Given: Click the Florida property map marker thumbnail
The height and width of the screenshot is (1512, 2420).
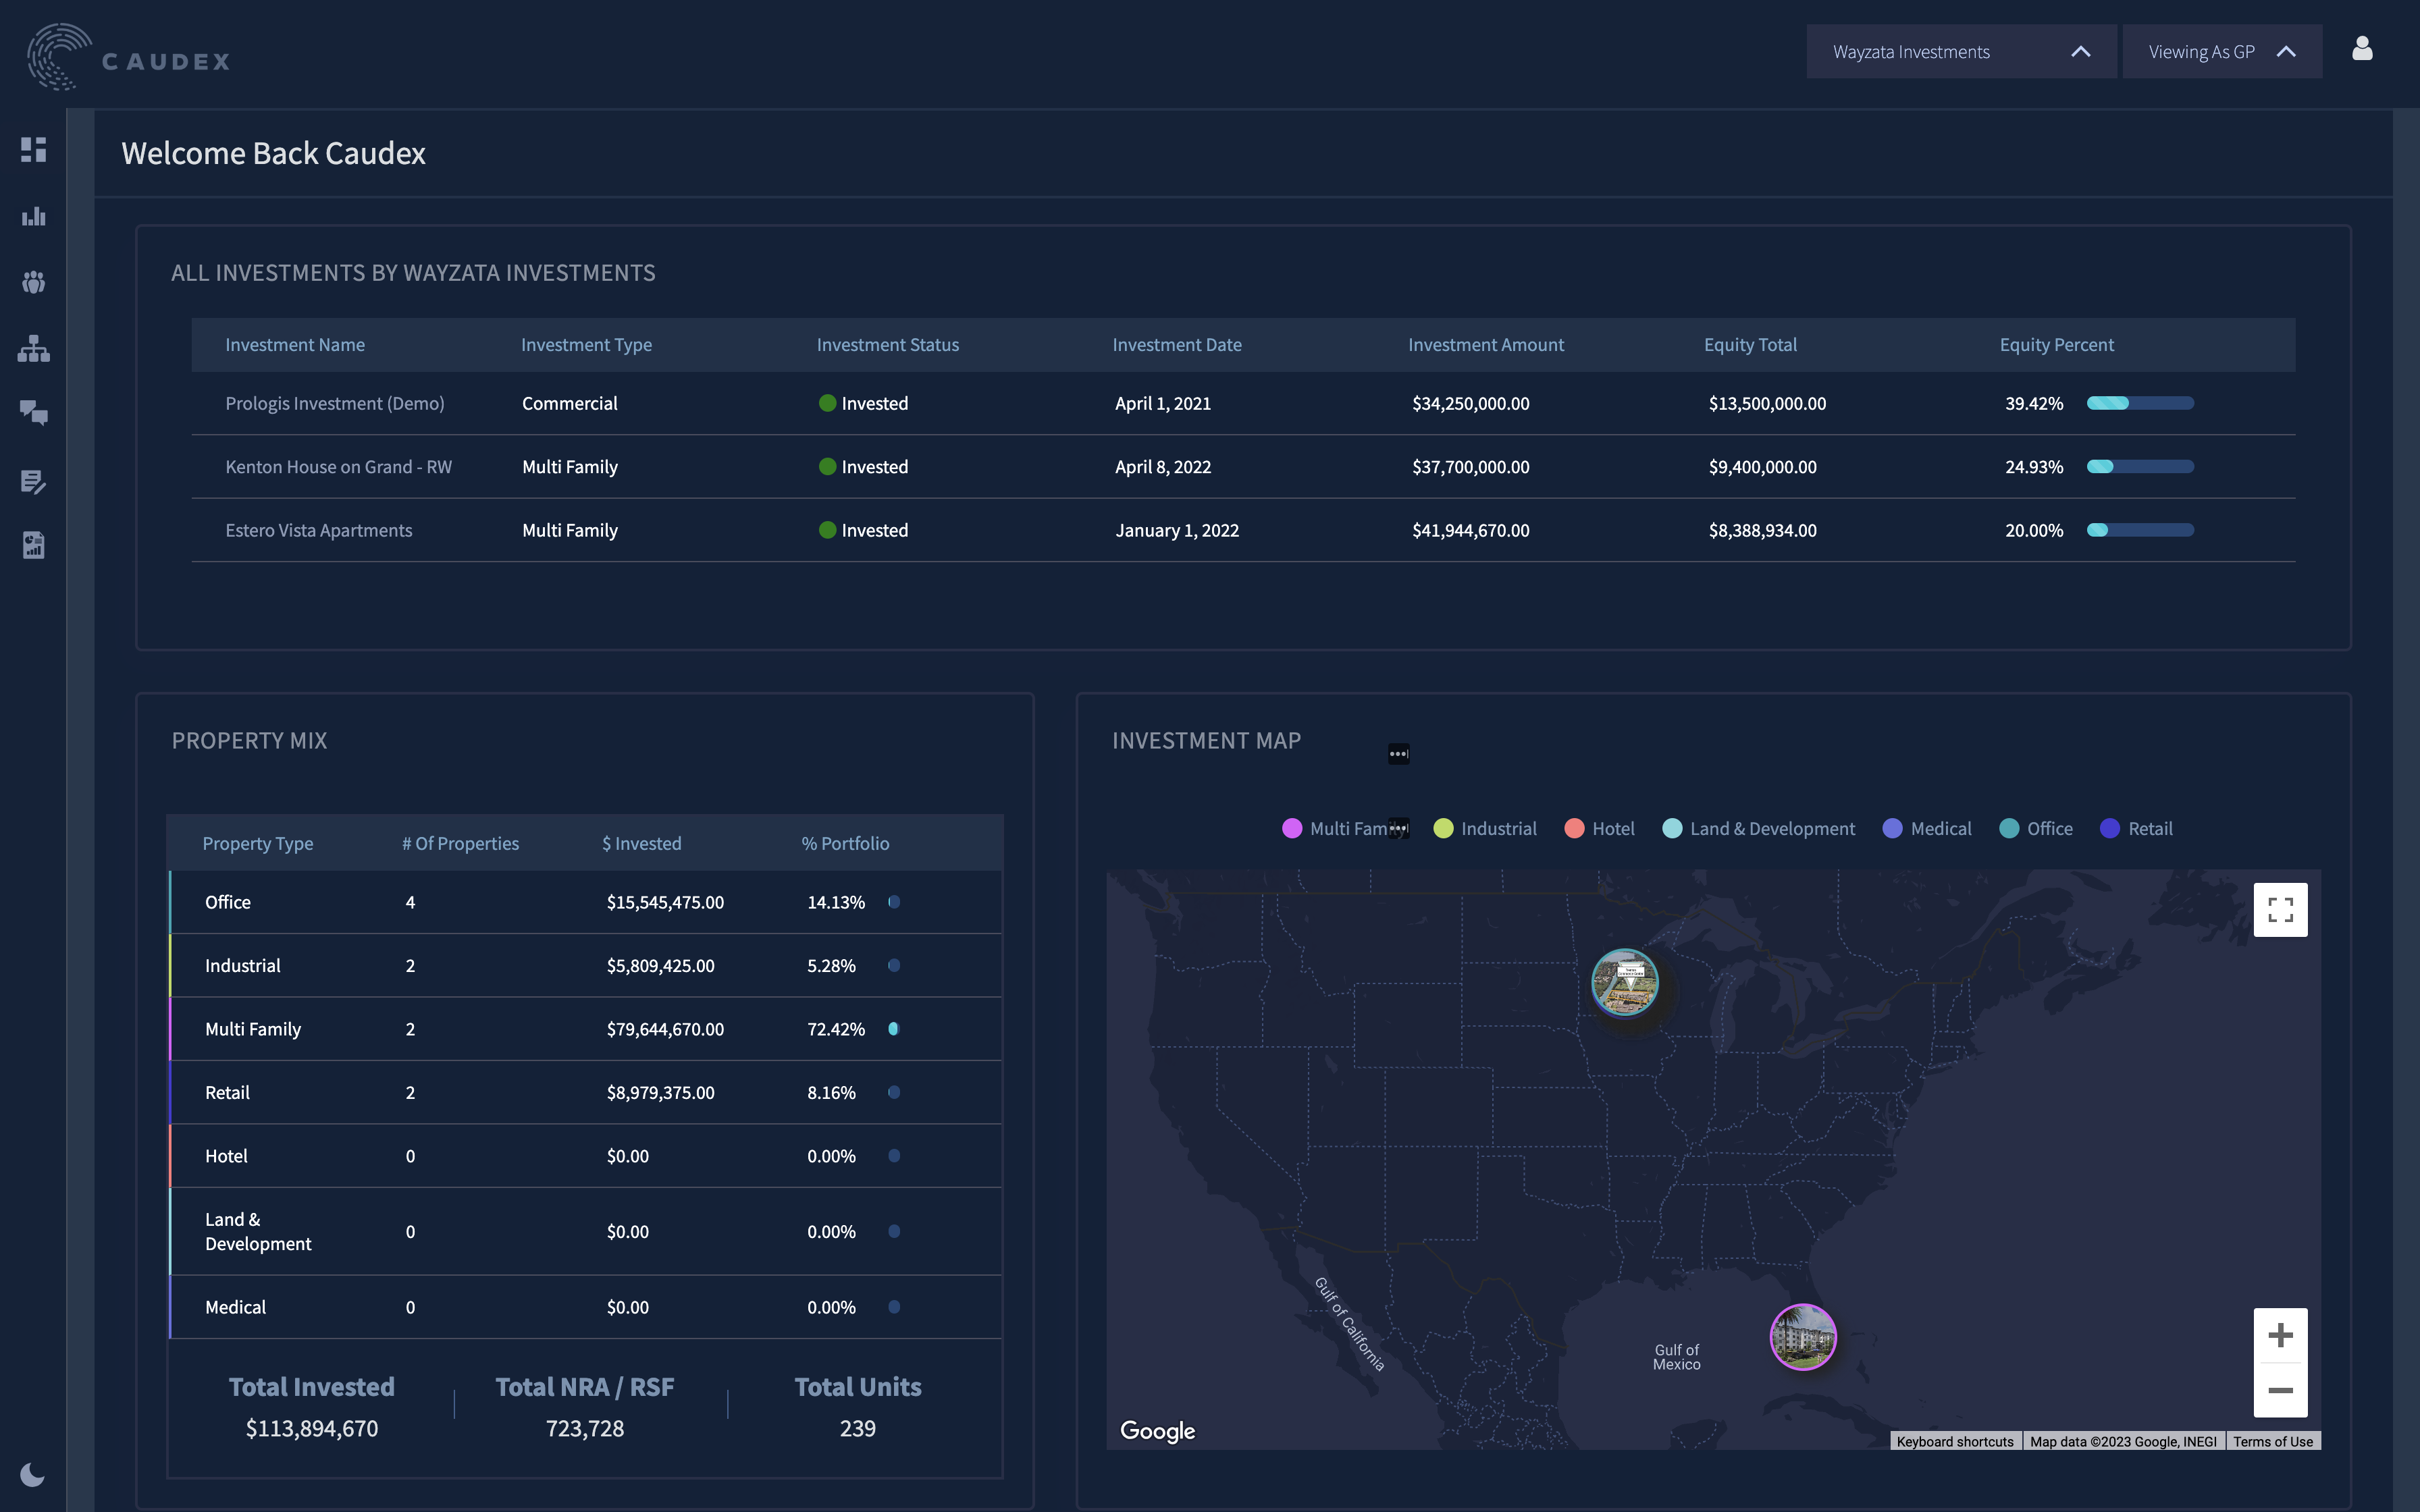Looking at the screenshot, I should (x=1802, y=1337).
